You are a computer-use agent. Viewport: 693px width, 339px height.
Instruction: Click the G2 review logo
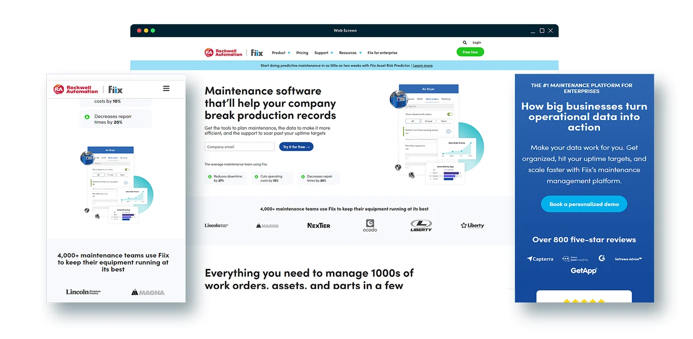601,258
